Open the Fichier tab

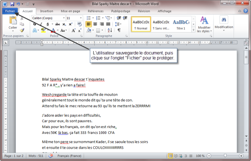point(10,11)
